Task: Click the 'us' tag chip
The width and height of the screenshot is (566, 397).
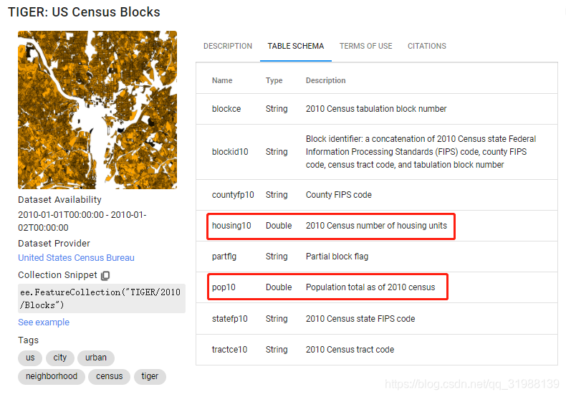Action: tap(30, 358)
